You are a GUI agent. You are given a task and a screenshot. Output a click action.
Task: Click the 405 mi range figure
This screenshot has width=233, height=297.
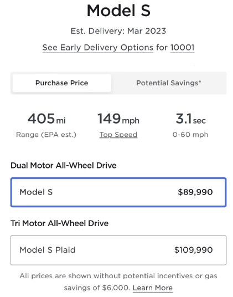point(46,119)
